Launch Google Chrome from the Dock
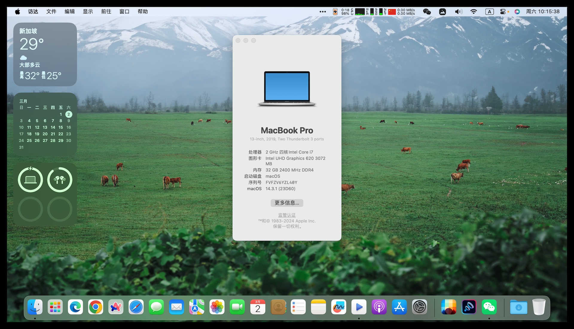Image resolution: width=574 pixels, height=329 pixels. (x=96, y=307)
